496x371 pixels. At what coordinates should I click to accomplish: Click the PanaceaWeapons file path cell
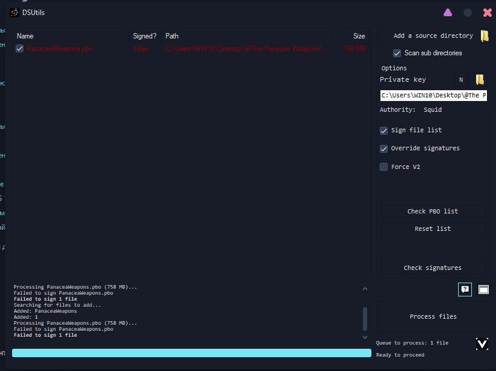tap(247, 49)
